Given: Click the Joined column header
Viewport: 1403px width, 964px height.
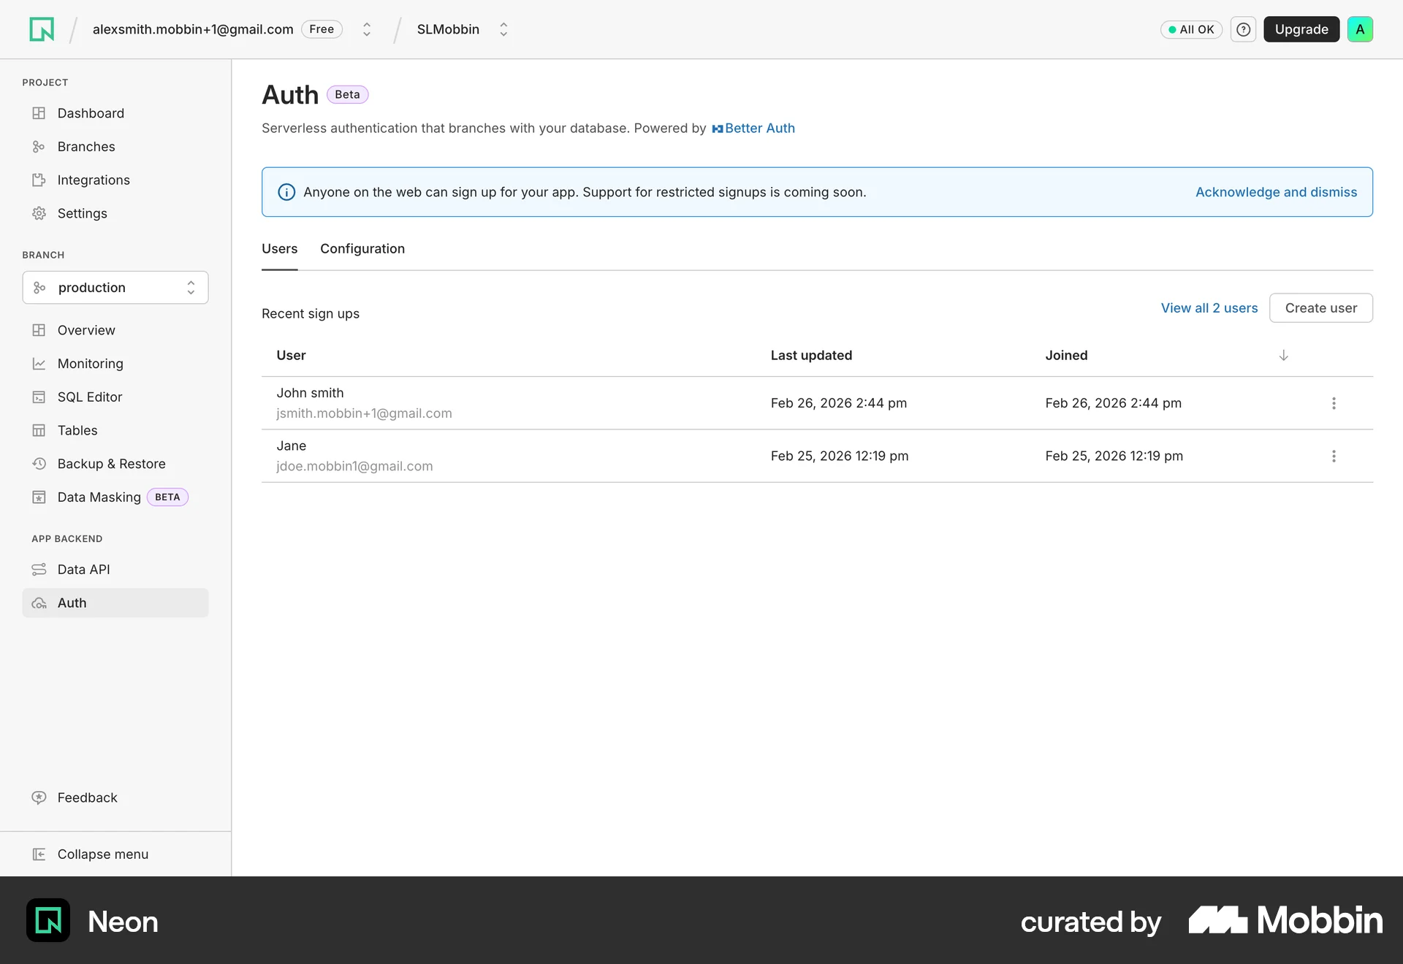Looking at the screenshot, I should tap(1066, 356).
